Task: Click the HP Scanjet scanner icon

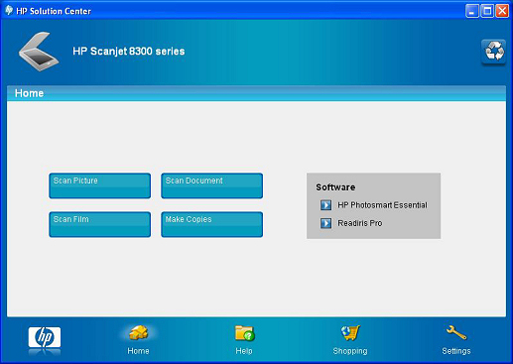Action: [x=39, y=52]
